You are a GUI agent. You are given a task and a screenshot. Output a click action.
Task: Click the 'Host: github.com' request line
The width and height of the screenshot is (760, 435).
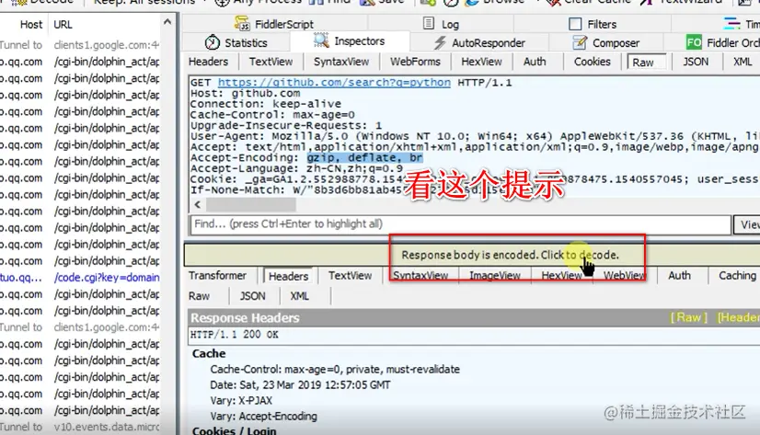click(x=246, y=93)
